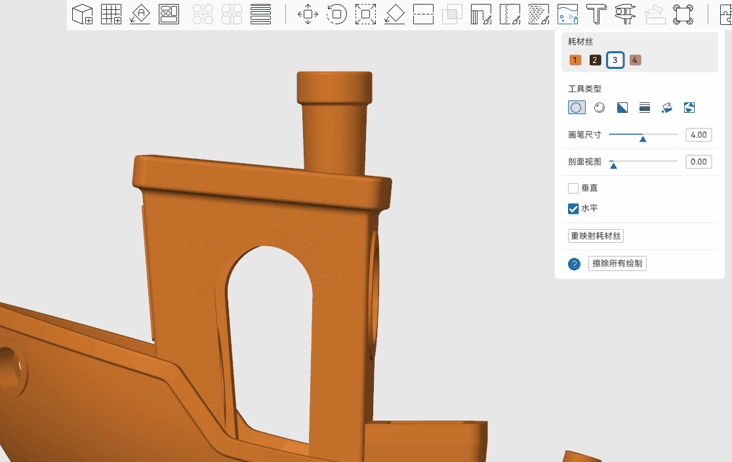Open the Fuzzy skin painting tool
Viewport: 732px width, 462px height.
539,14
